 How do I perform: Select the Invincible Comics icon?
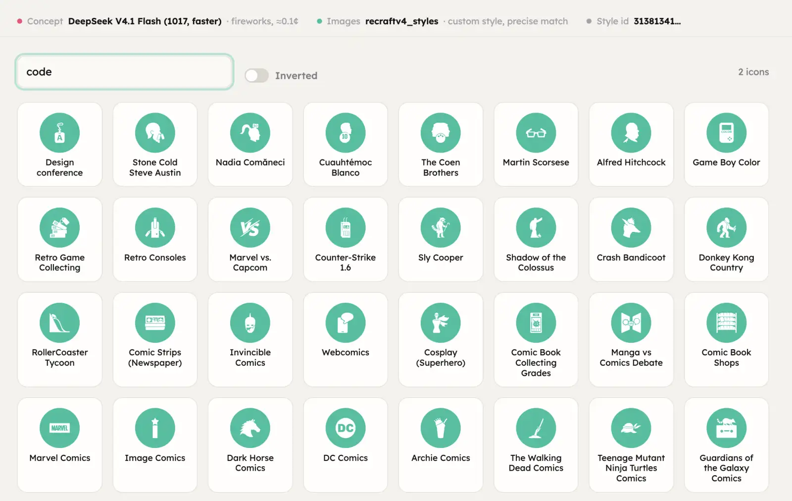[x=250, y=323]
